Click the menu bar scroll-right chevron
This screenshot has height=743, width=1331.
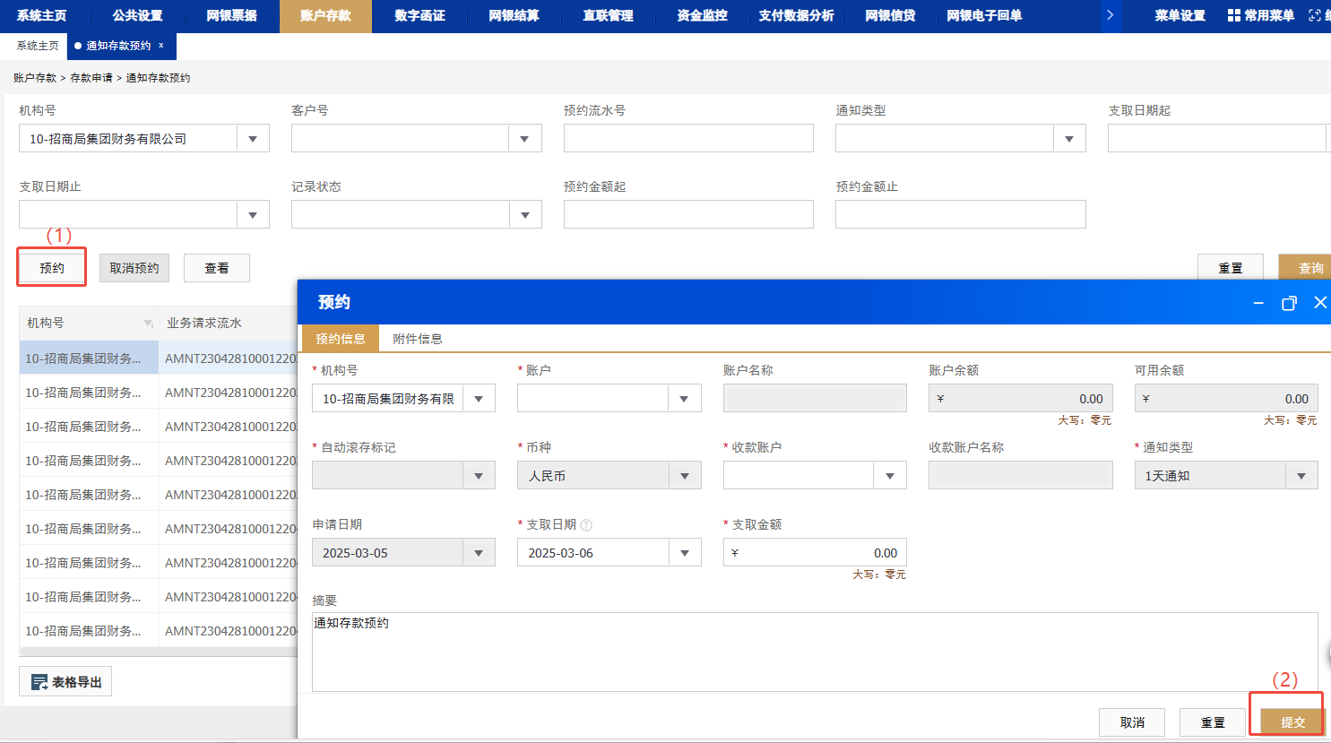tap(1110, 15)
